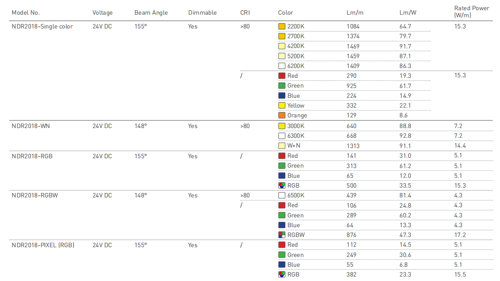The image size is (500, 281).
Task: Click the Yellow color swatch
Action: [x=282, y=105]
